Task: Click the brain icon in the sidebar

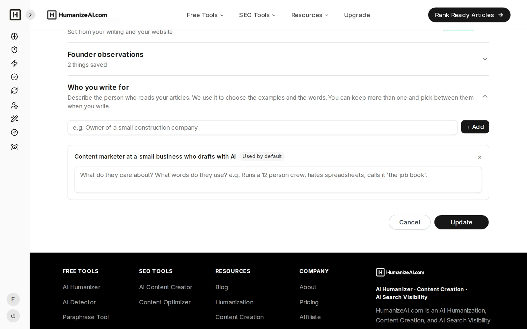Action: coord(14,36)
